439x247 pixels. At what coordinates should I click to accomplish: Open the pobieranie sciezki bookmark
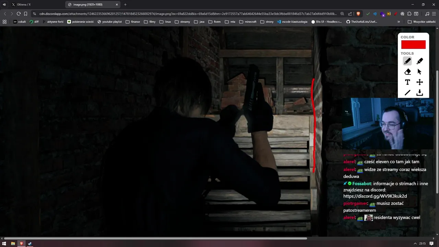click(81, 22)
